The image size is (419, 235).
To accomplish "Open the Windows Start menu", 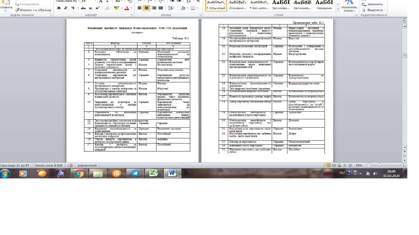I will [x=6, y=173].
